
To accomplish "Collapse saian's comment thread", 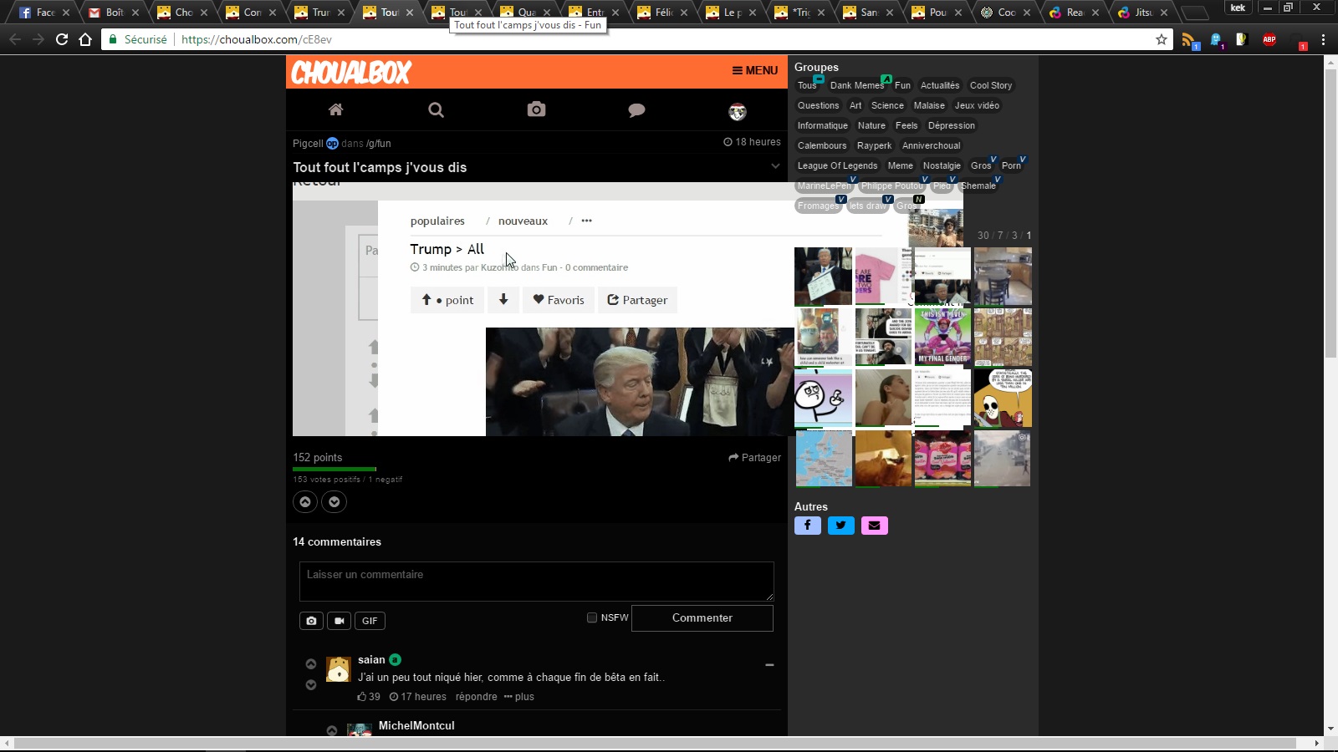I will coord(769,665).
